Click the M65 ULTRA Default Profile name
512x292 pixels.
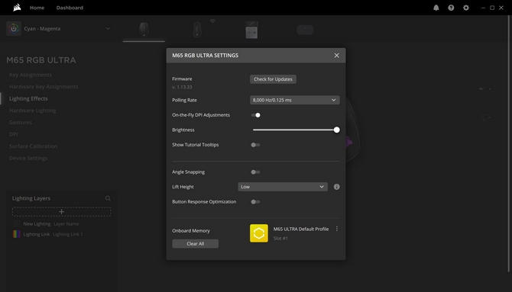[x=301, y=229]
